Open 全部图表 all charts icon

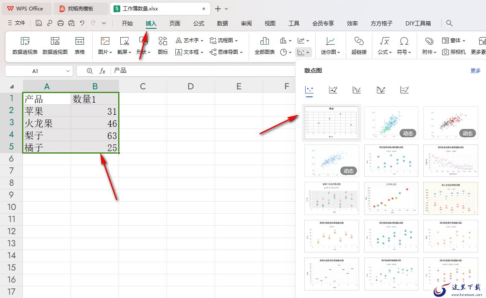click(x=264, y=41)
